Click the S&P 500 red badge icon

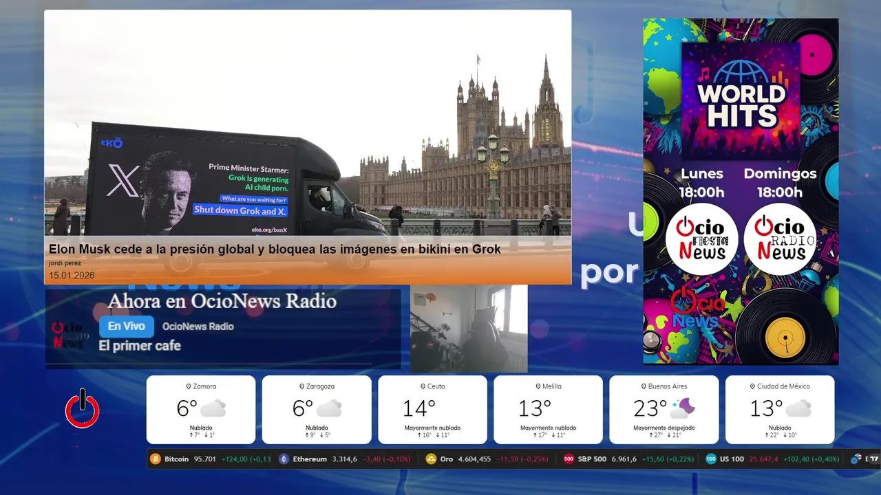(x=569, y=459)
